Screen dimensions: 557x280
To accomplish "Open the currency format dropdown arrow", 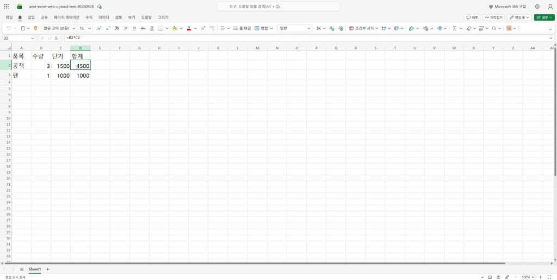I will pyautogui.click(x=324, y=28).
